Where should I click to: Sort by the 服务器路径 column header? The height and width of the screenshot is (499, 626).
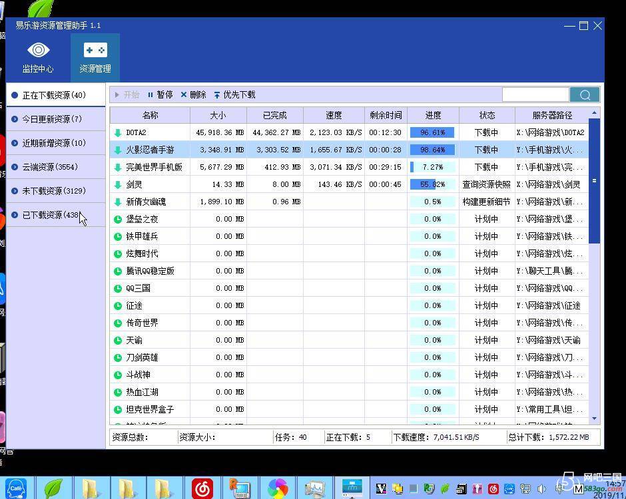pyautogui.click(x=552, y=115)
